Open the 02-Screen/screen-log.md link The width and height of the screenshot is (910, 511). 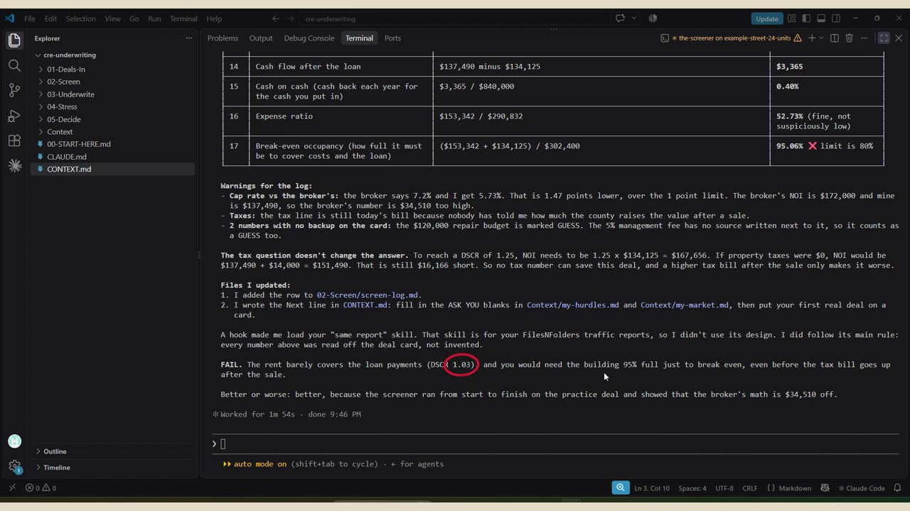tap(368, 295)
